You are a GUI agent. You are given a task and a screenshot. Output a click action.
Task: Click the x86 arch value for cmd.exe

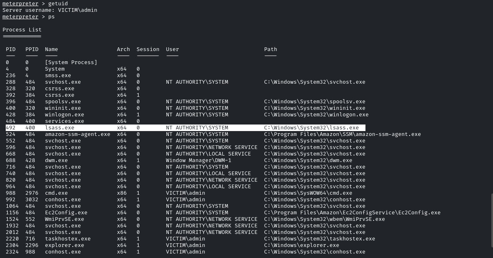pyautogui.click(x=122, y=193)
